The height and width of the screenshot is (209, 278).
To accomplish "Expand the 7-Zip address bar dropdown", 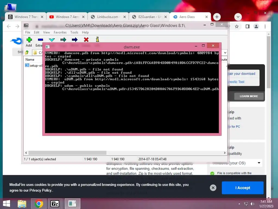I will [225, 53].
